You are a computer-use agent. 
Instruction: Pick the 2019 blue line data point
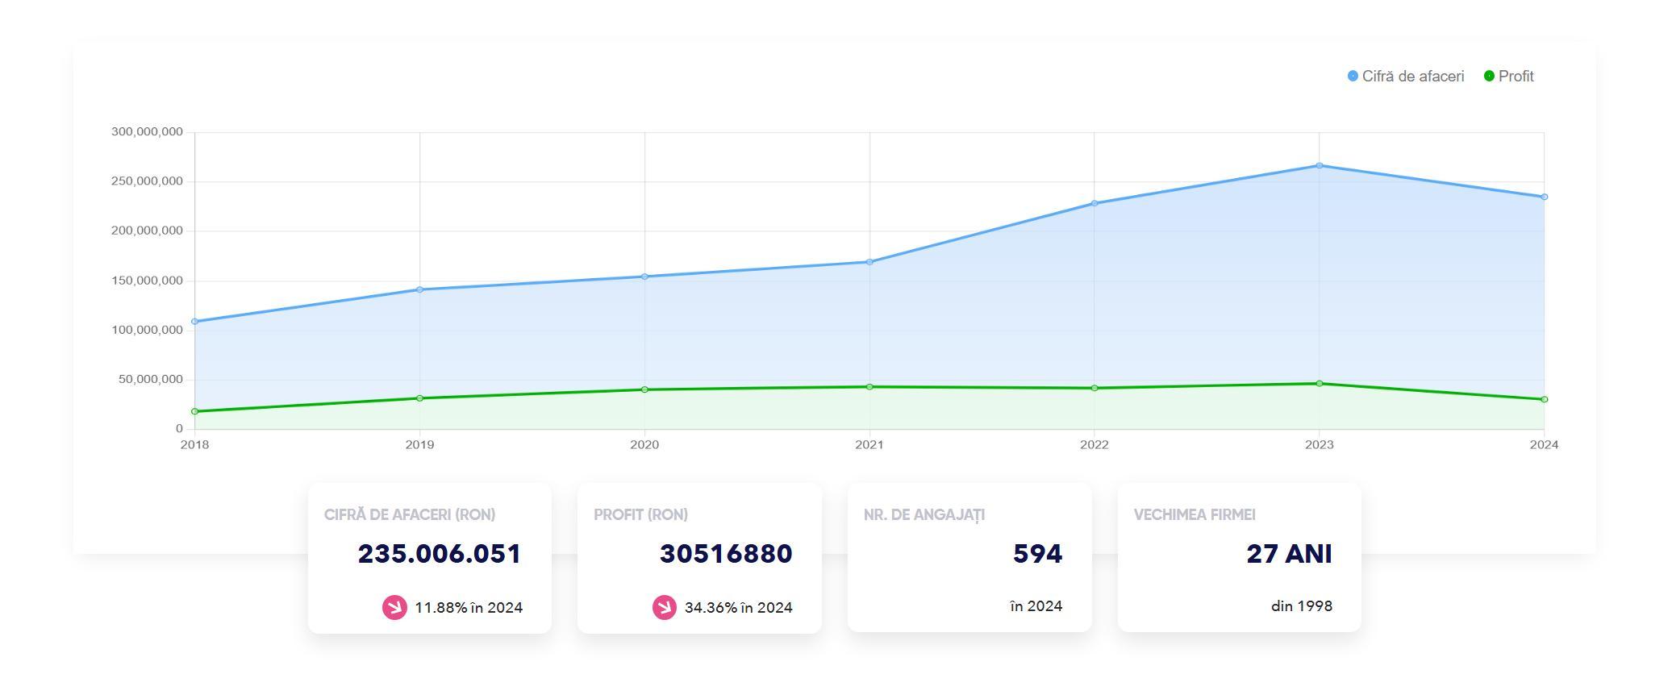point(419,289)
